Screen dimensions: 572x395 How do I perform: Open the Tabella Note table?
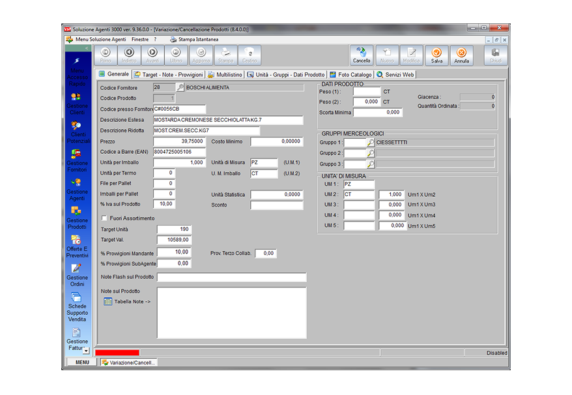(108, 302)
